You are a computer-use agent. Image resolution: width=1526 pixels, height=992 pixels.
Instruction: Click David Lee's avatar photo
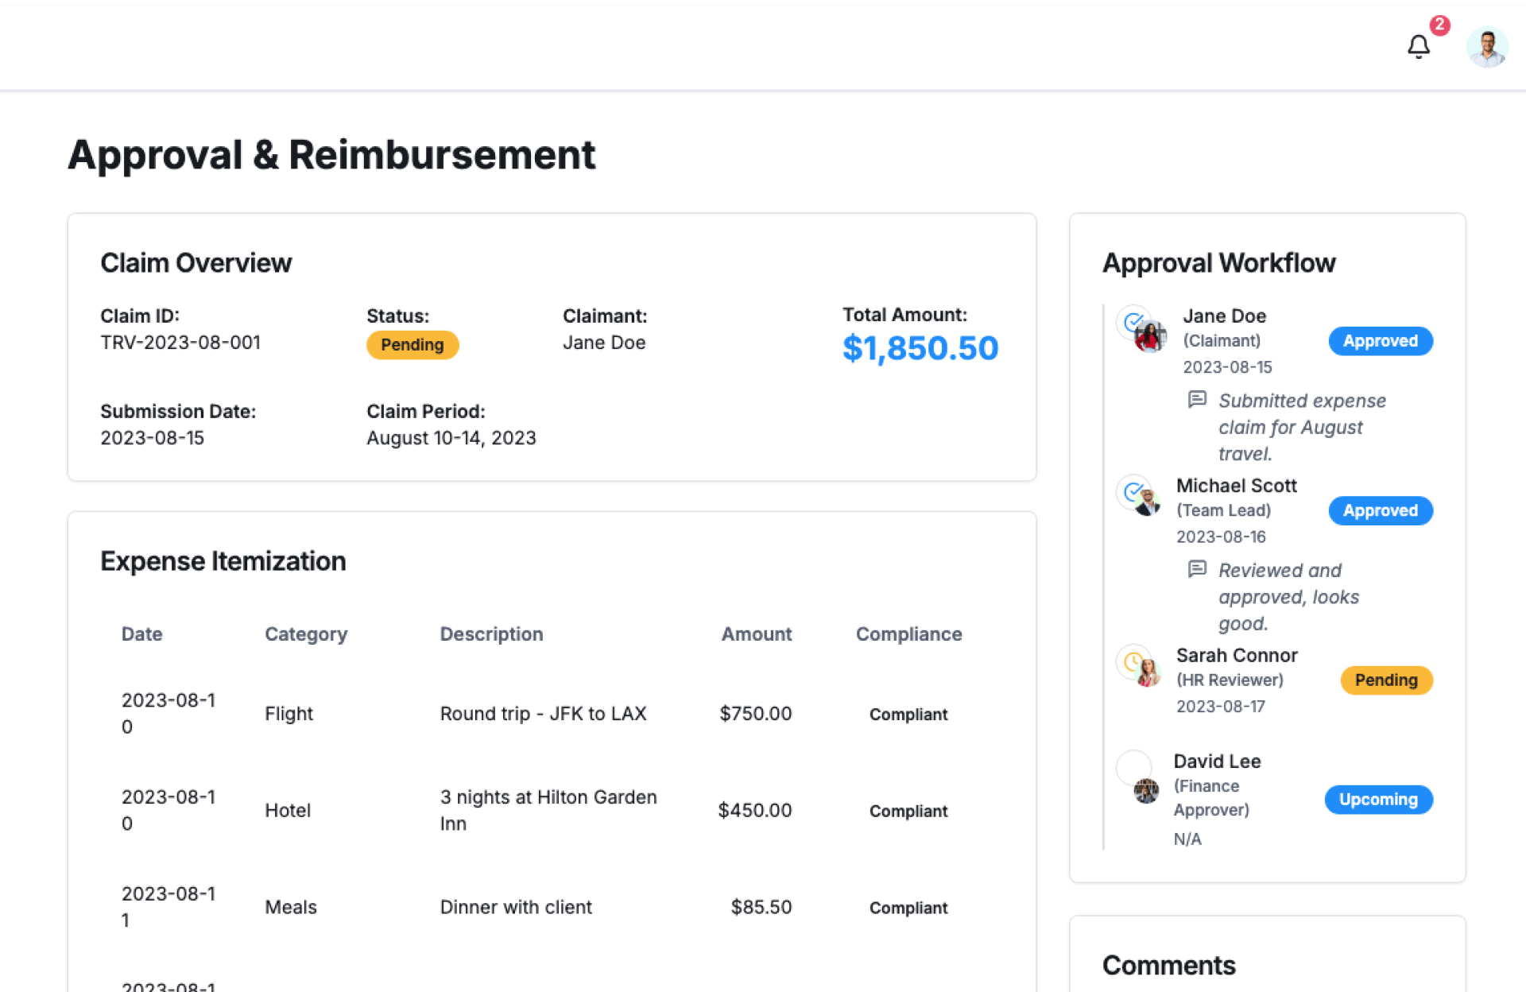coord(1146,791)
